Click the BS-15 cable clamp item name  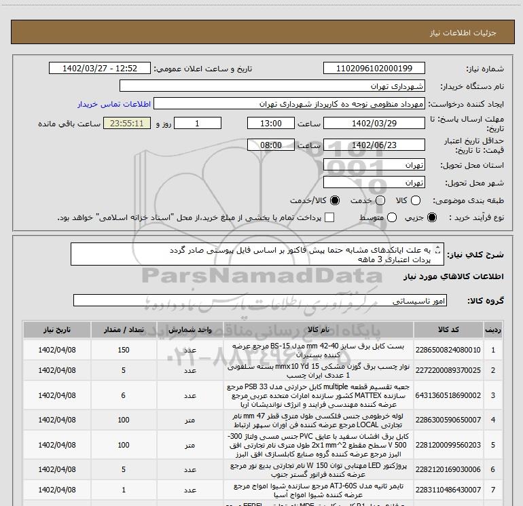coord(318,350)
